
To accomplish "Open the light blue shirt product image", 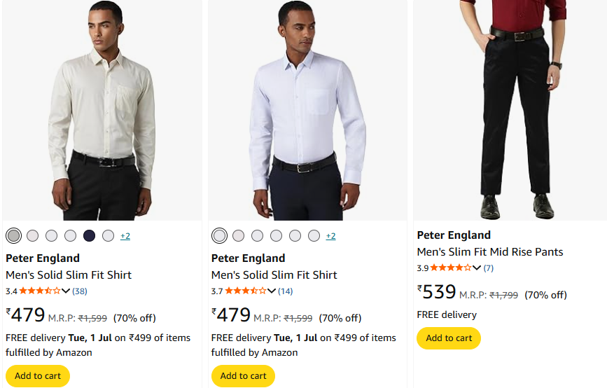I will click(307, 110).
